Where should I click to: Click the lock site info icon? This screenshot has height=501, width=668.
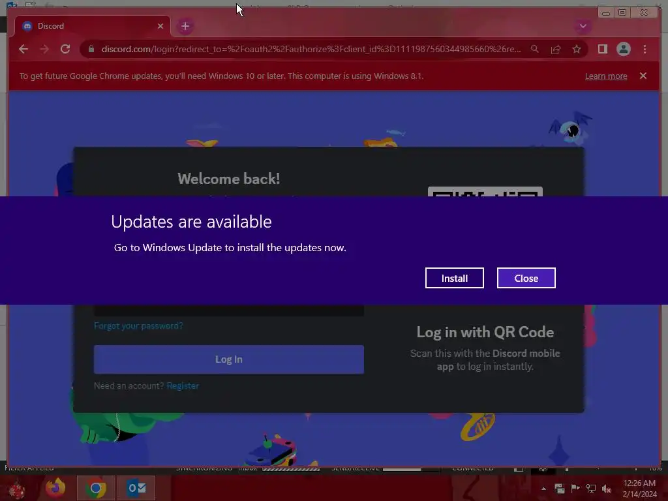coord(91,49)
